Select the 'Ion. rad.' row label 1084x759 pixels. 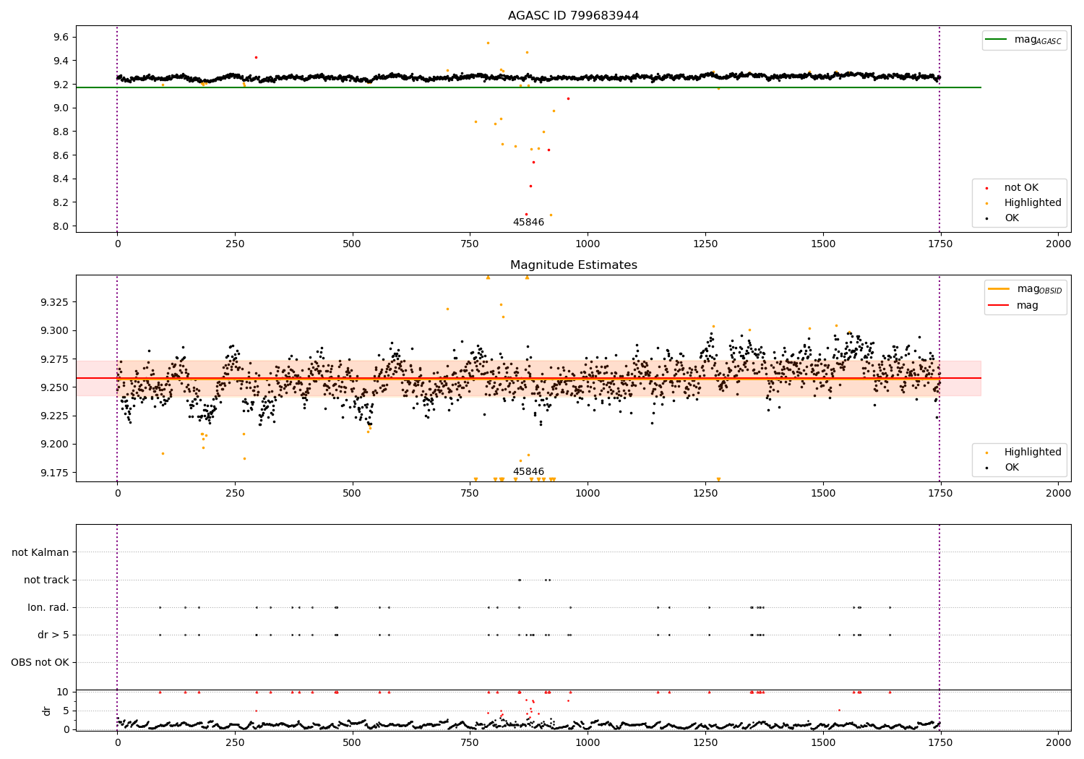coord(48,607)
